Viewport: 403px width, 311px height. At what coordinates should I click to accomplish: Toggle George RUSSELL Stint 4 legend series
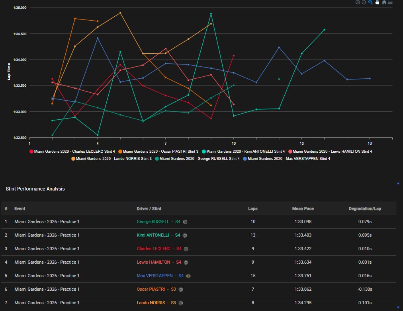[x=198, y=159]
